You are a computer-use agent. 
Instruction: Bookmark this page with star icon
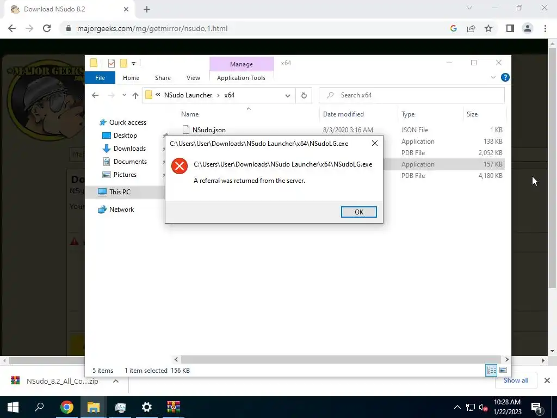click(488, 28)
